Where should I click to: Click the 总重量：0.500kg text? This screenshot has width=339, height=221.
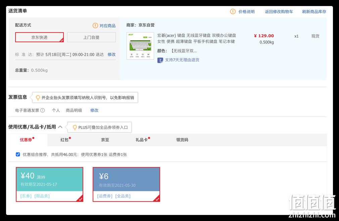[x=31, y=70]
